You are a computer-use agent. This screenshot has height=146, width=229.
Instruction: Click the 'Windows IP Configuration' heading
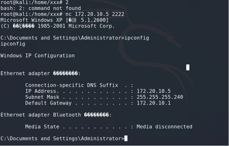click(38, 56)
